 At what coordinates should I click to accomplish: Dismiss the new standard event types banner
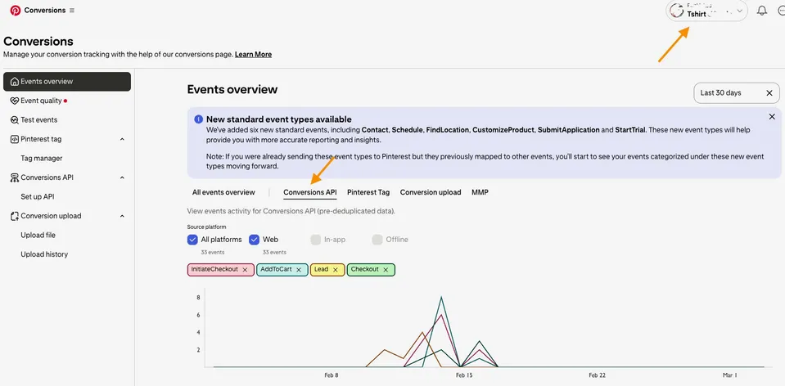[771, 116]
